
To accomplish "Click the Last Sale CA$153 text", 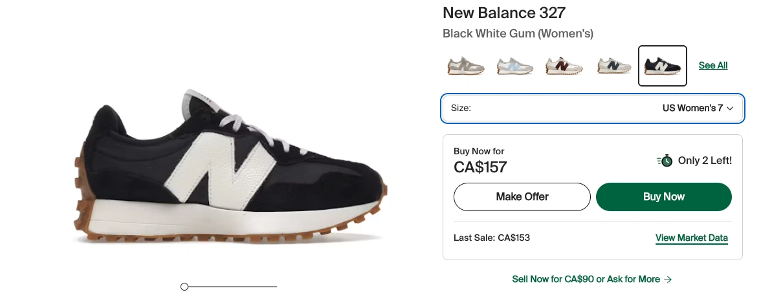I will coord(492,238).
